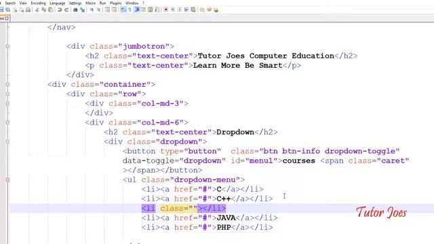Toggle synchronize horizontal scrolling icon
The width and height of the screenshot is (434, 244).
point(114,9)
